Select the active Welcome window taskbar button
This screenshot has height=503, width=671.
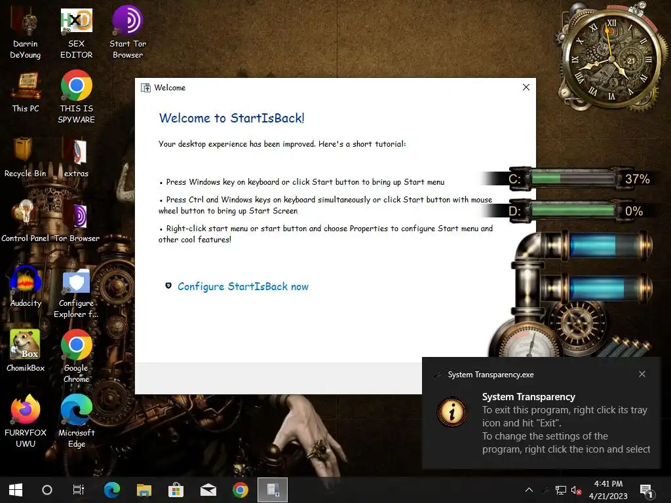(x=273, y=490)
